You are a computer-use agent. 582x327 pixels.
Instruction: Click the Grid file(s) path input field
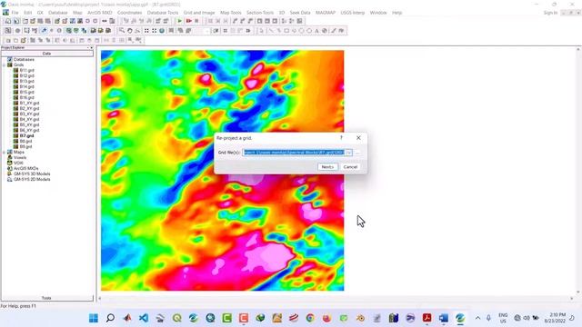pyautogui.click(x=294, y=153)
